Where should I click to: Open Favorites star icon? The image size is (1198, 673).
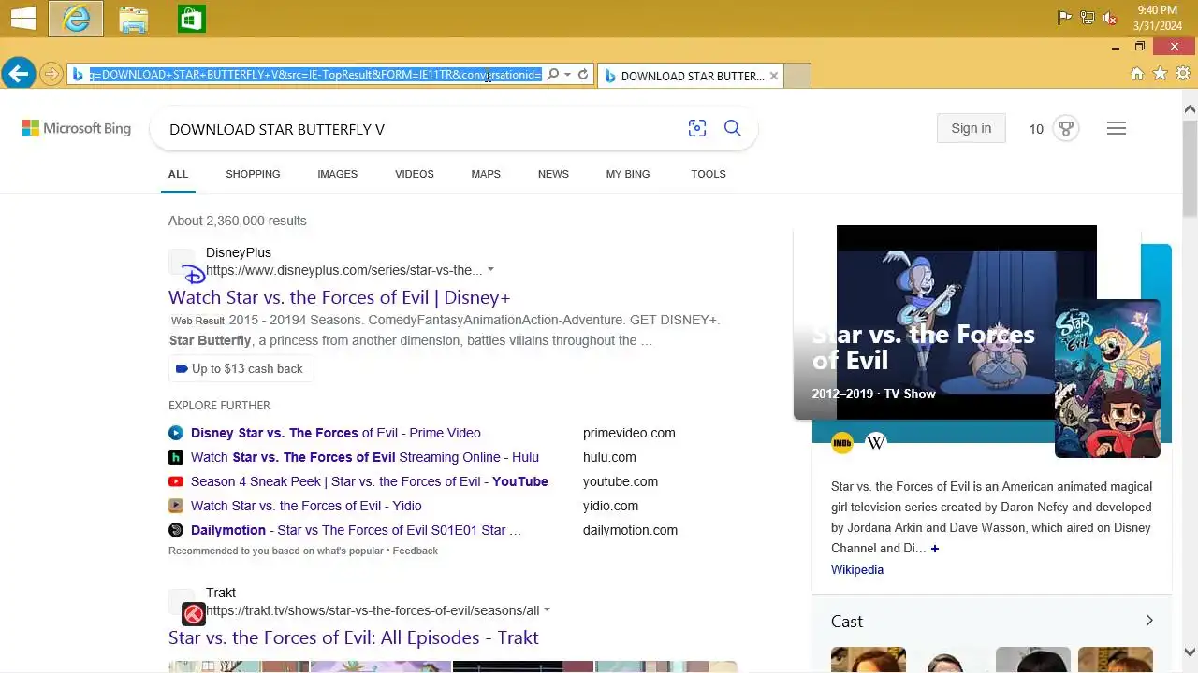click(x=1161, y=74)
